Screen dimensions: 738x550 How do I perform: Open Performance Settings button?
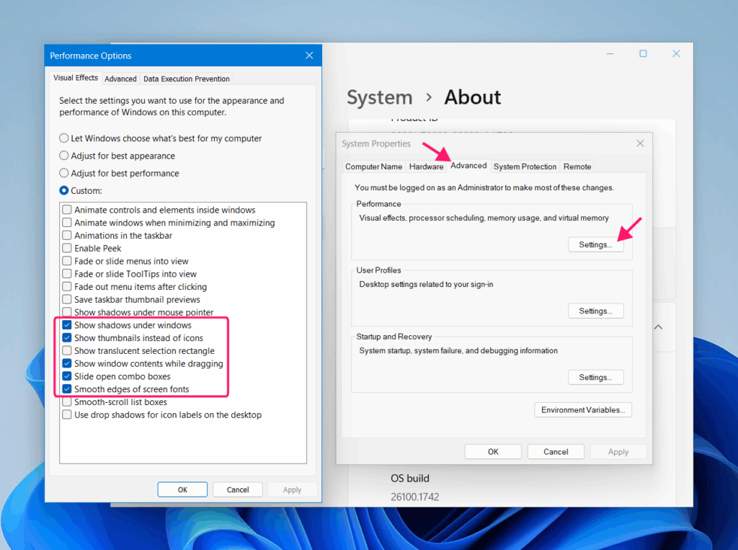pos(595,244)
